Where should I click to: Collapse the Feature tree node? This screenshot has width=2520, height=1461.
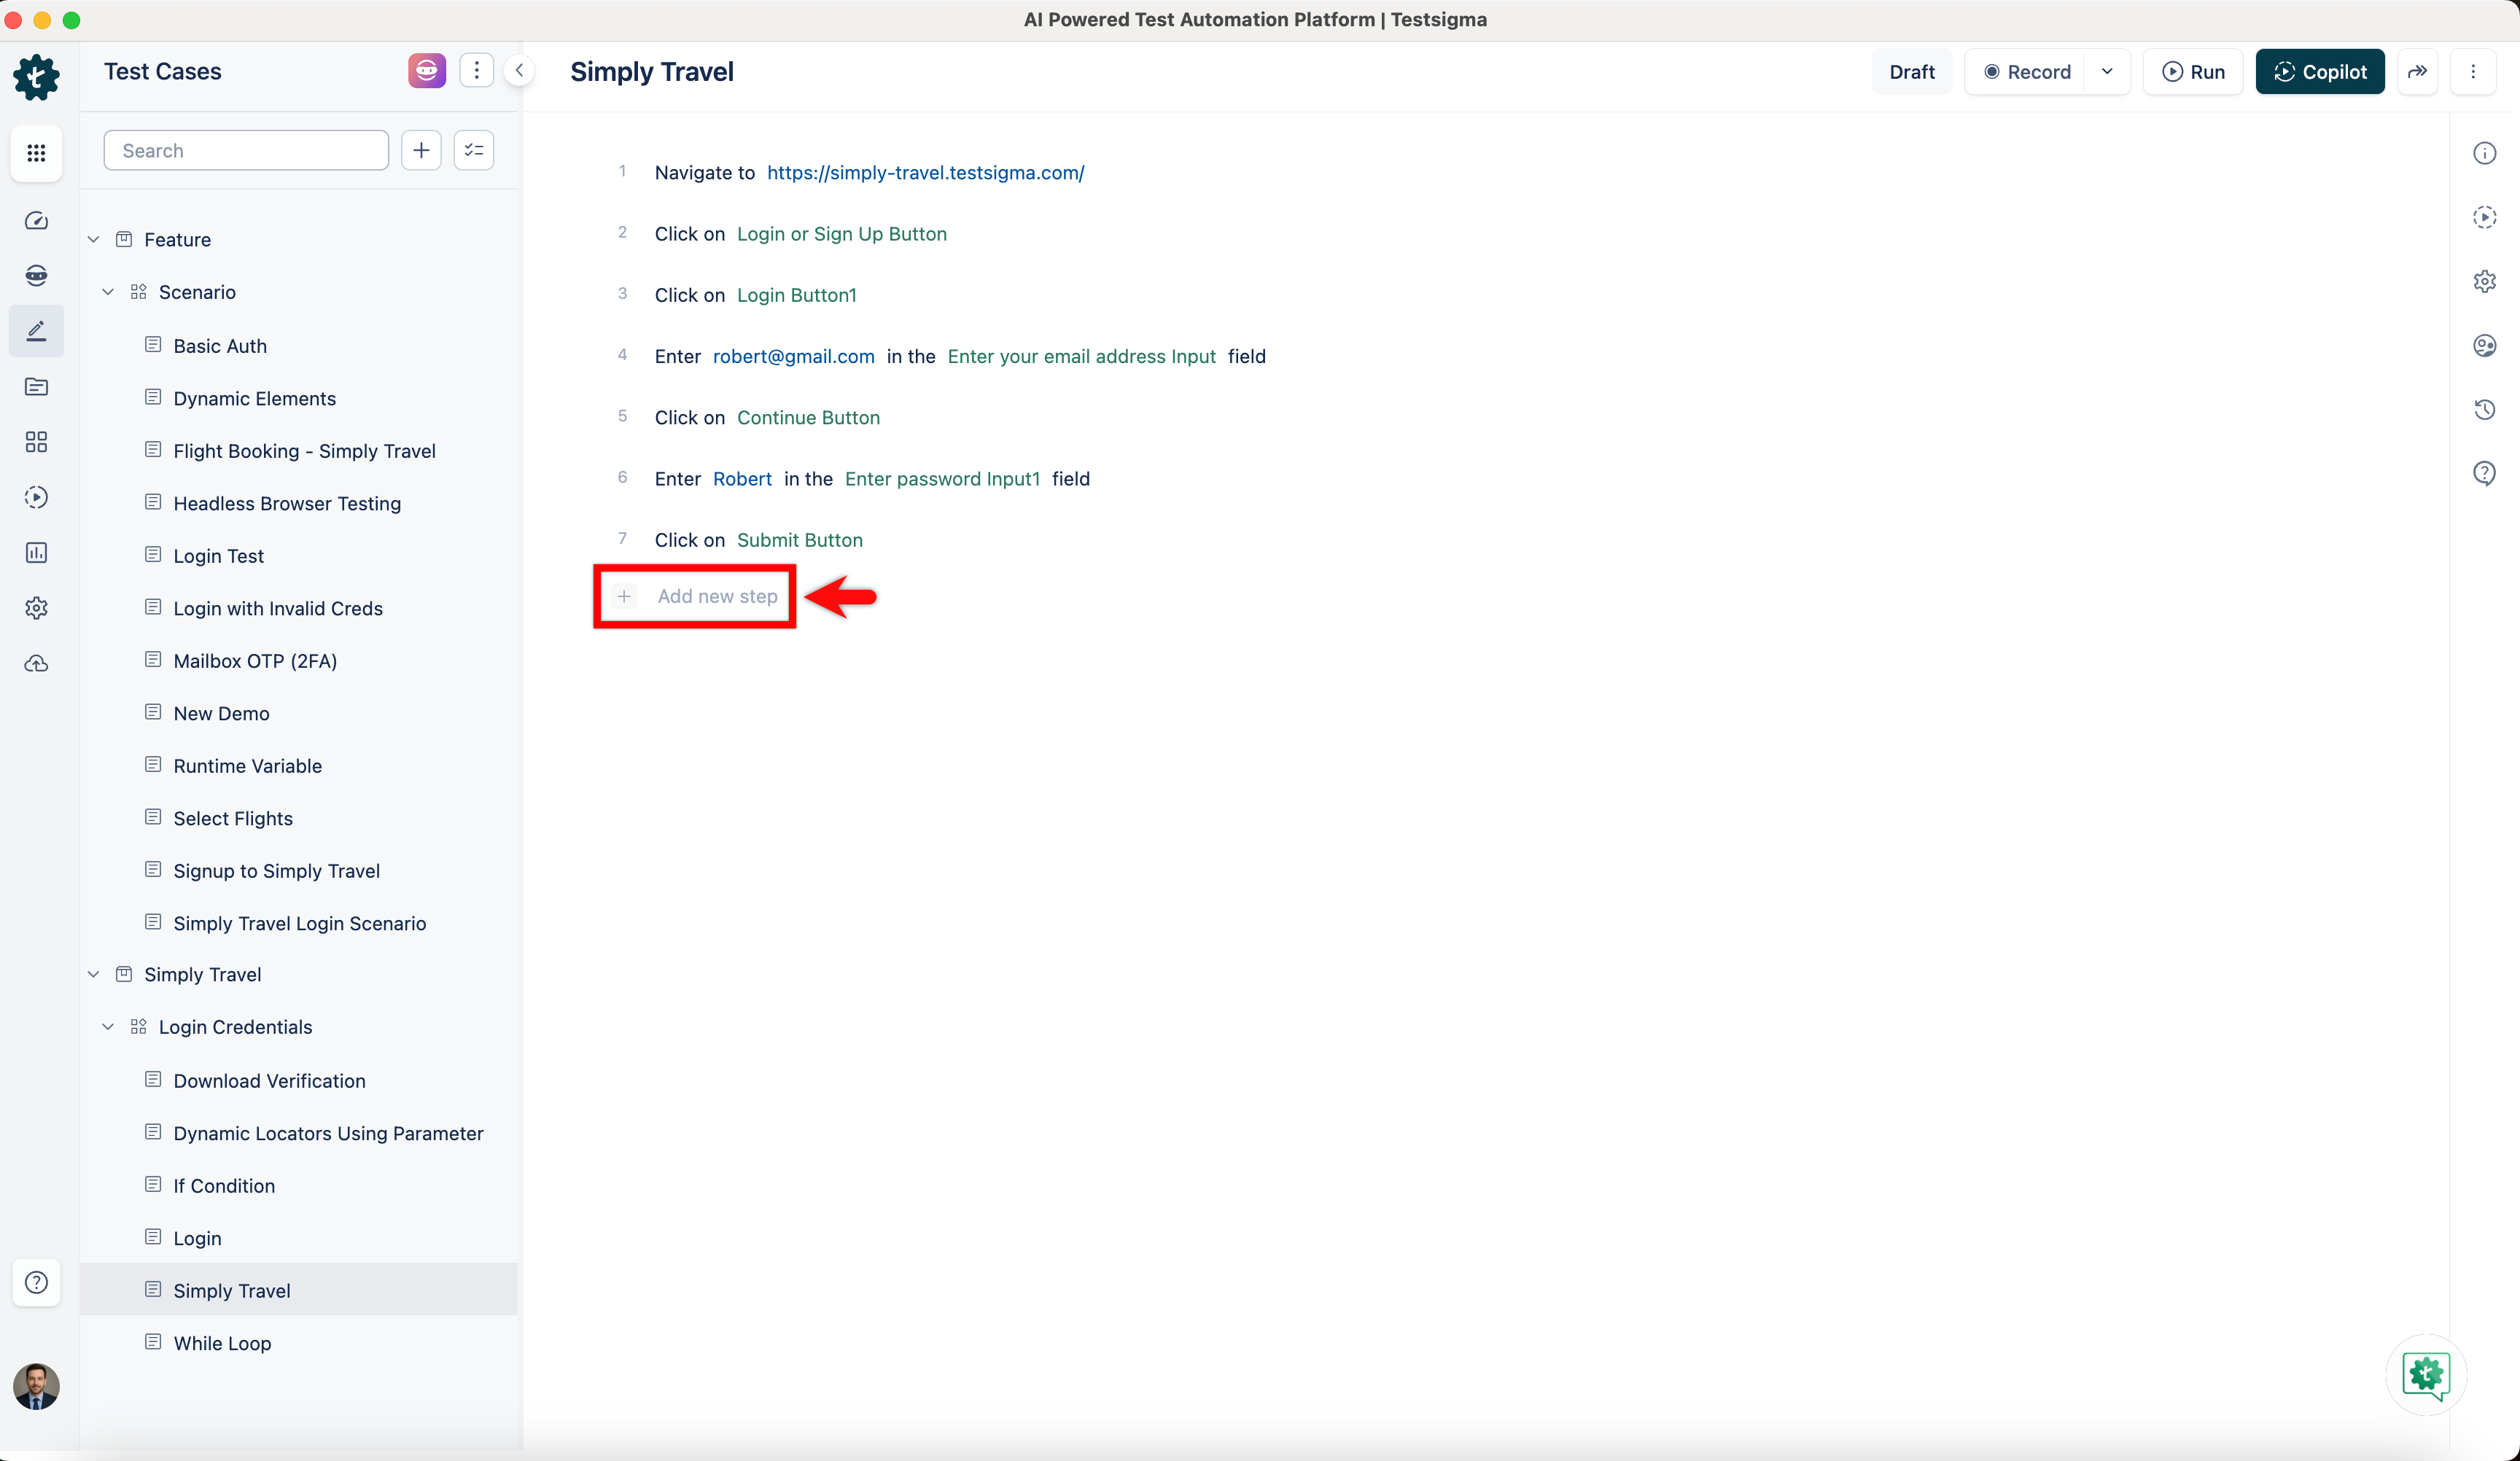[94, 240]
